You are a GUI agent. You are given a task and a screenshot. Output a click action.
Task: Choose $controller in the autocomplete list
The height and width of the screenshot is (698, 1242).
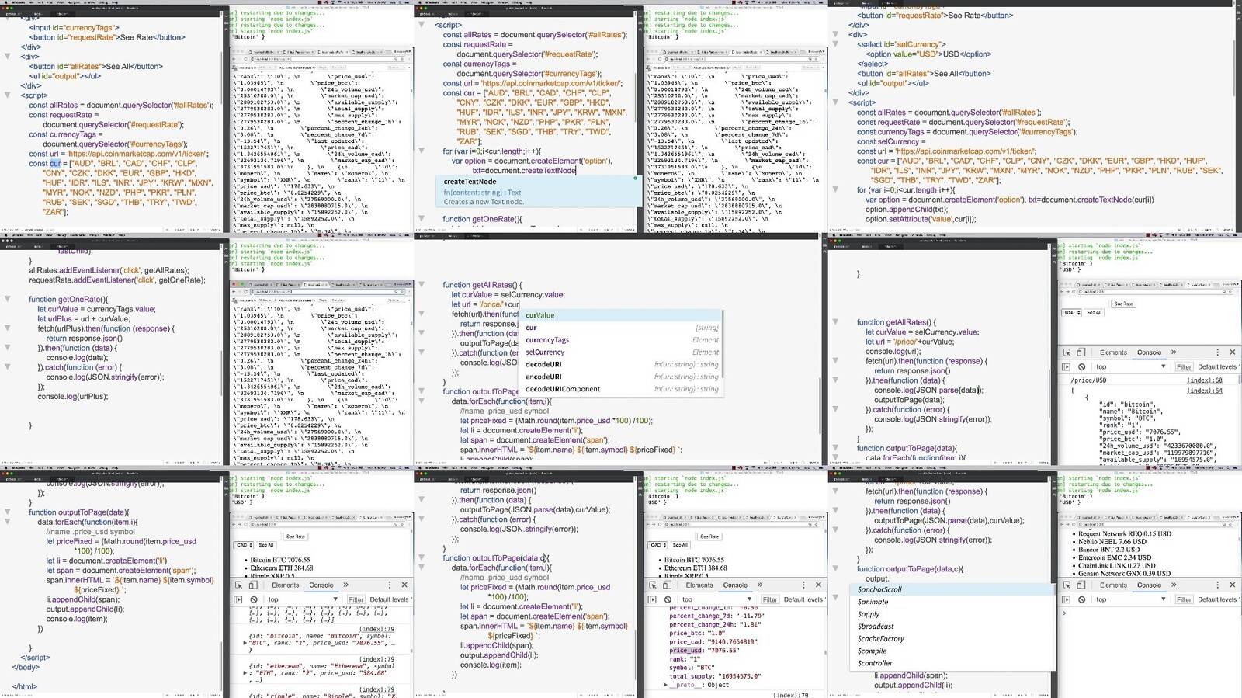tap(954, 663)
